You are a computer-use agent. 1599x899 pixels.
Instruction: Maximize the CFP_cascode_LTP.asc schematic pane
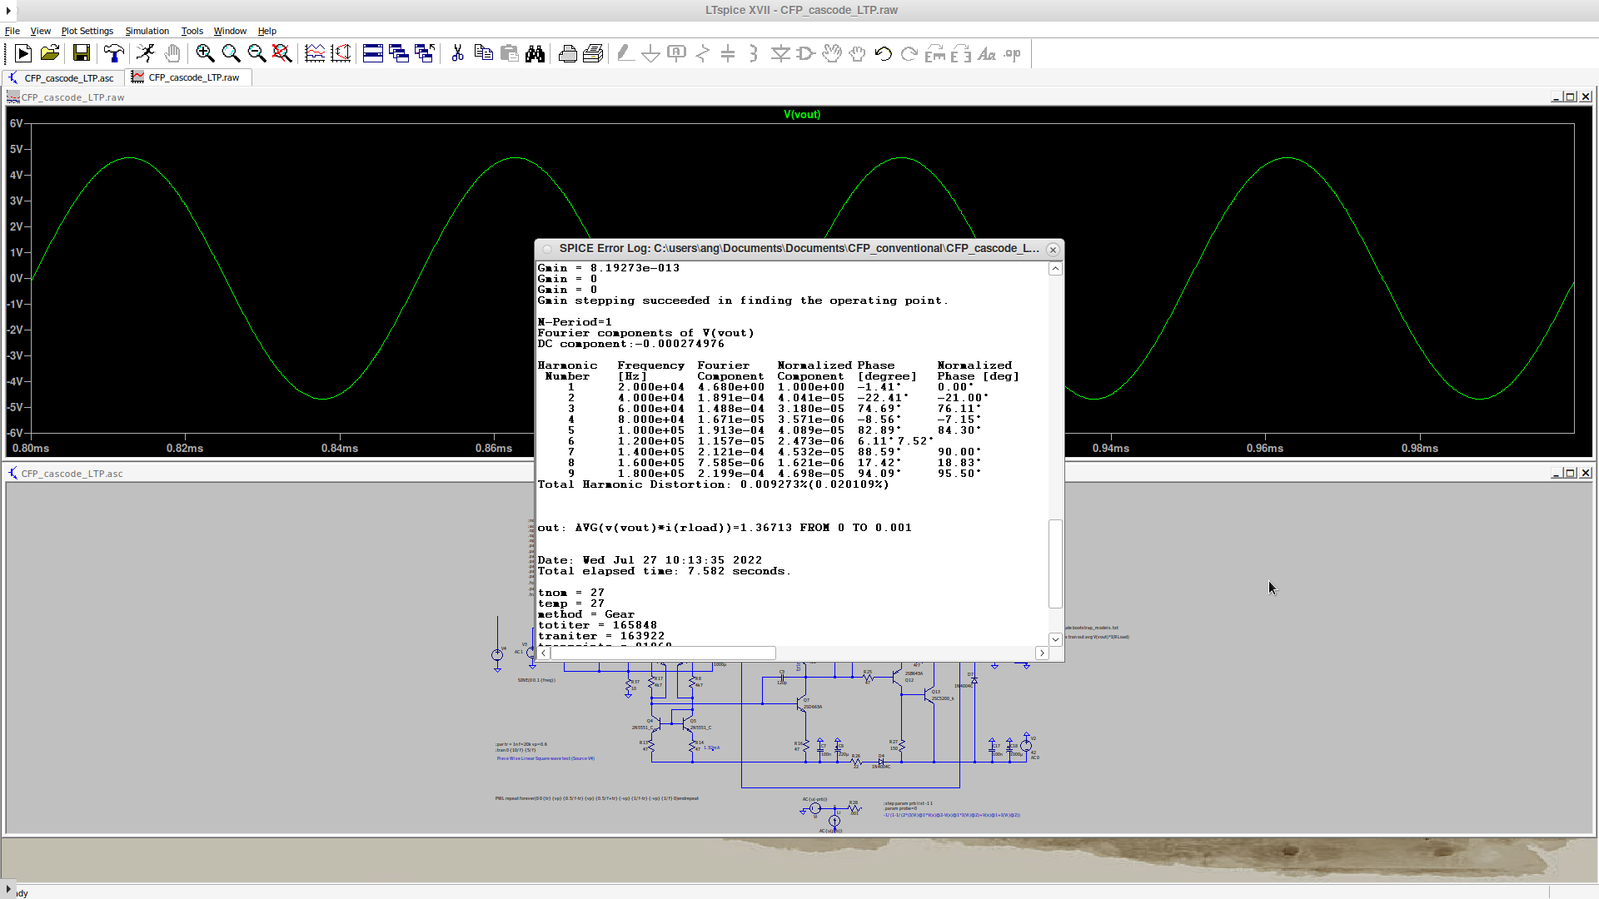pyautogui.click(x=1570, y=474)
